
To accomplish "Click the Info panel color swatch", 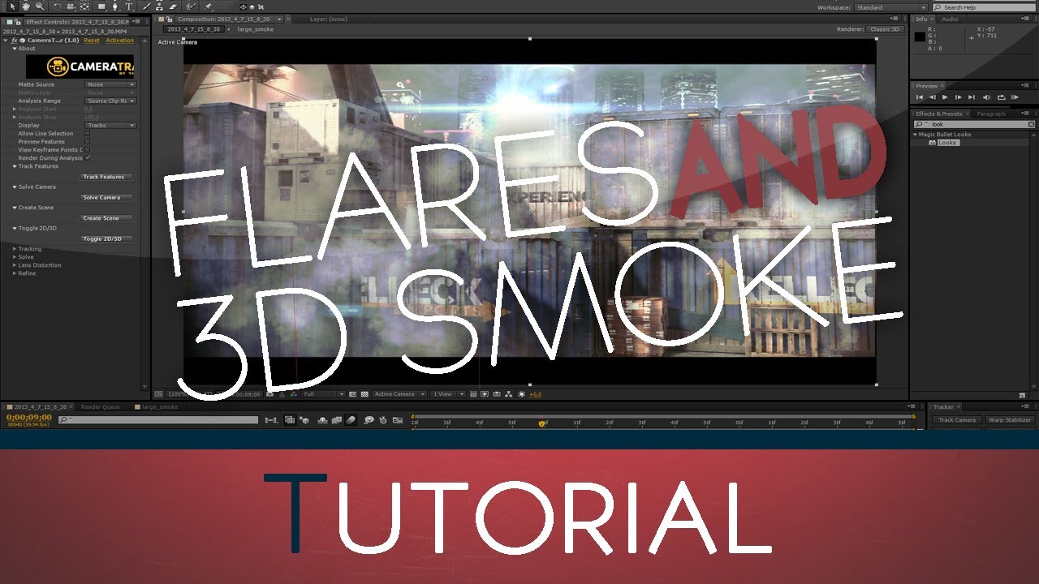I will pyautogui.click(x=919, y=36).
